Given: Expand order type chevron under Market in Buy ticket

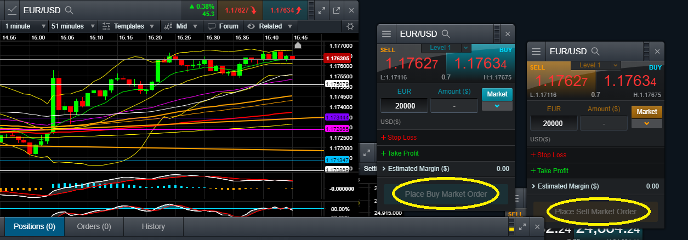Looking at the screenshot, I should [497, 106].
